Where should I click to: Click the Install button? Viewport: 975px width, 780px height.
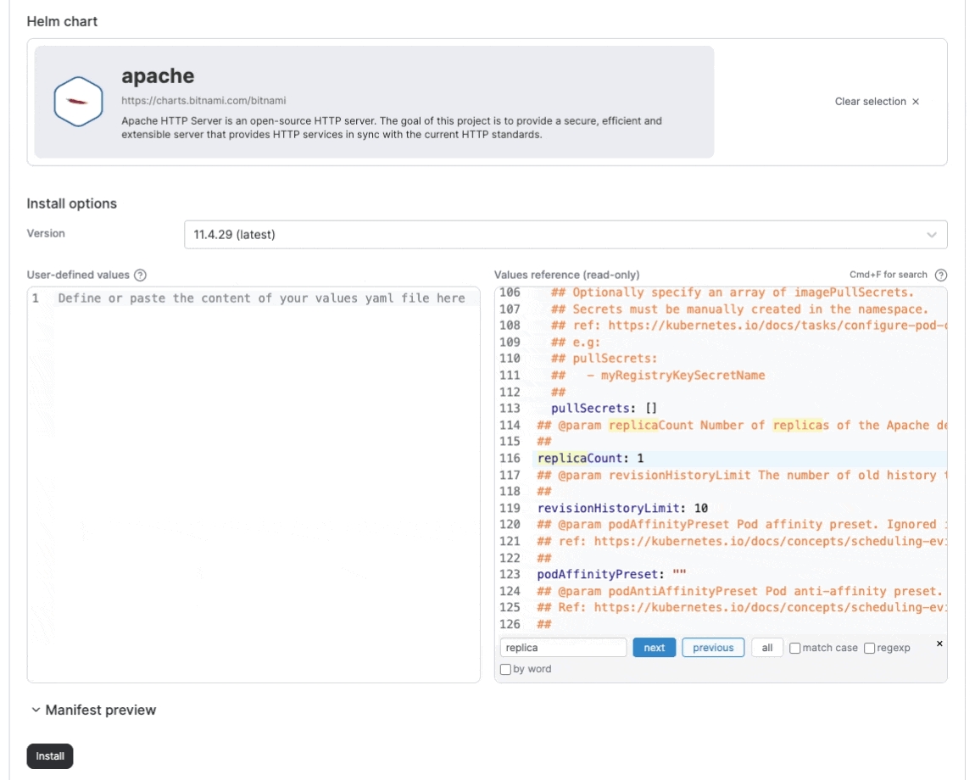pos(50,755)
